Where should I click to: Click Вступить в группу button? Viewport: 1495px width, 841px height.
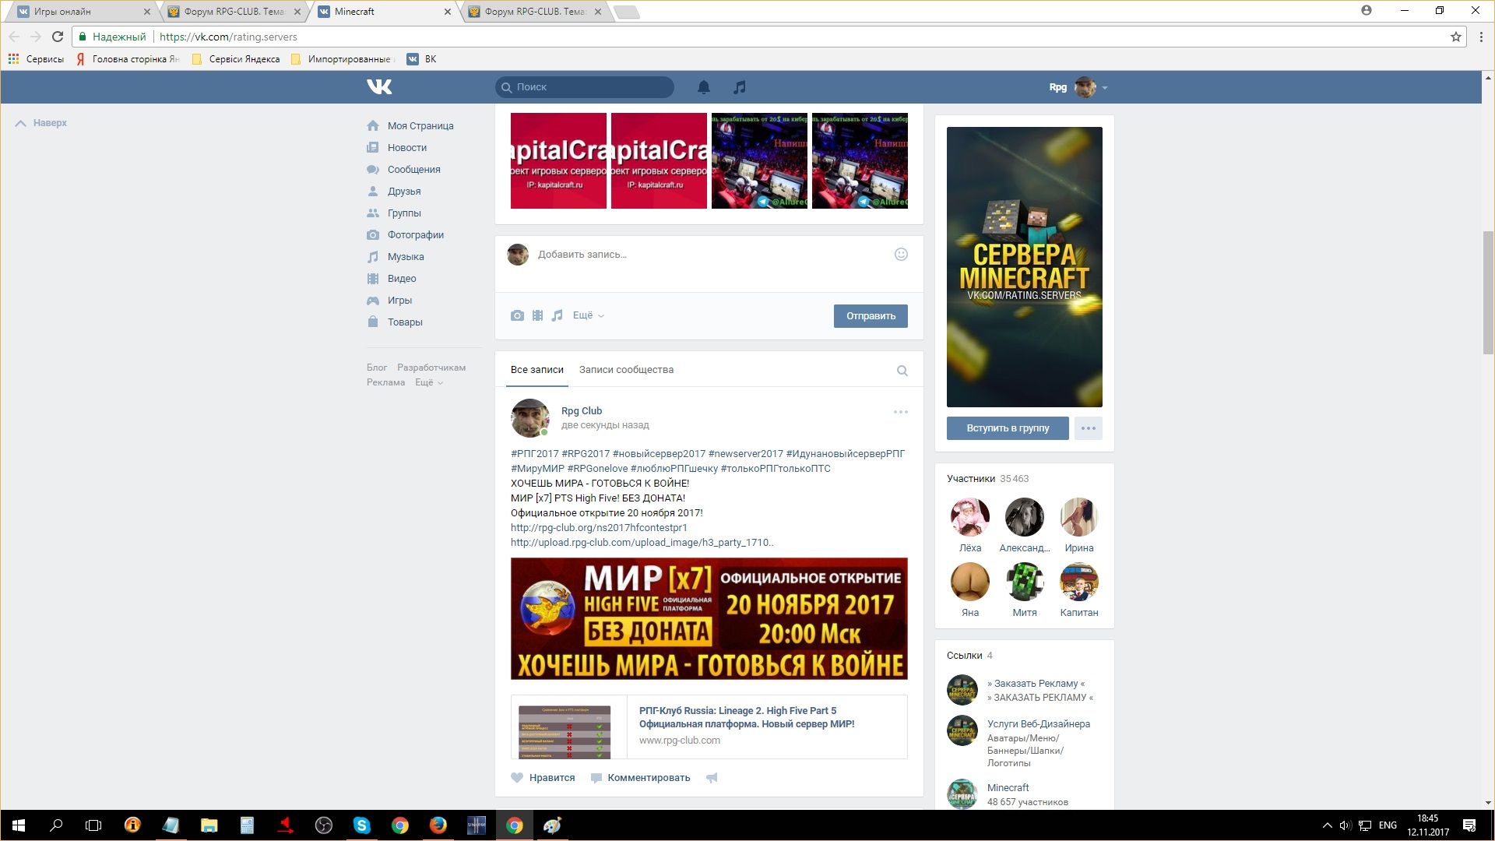click(x=1007, y=428)
